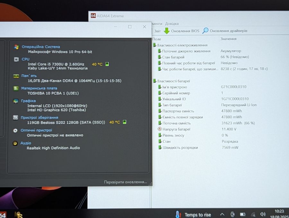Click the green arrow Оновлення BIOS icon
The width and height of the screenshot is (289, 218).
pos(167,31)
